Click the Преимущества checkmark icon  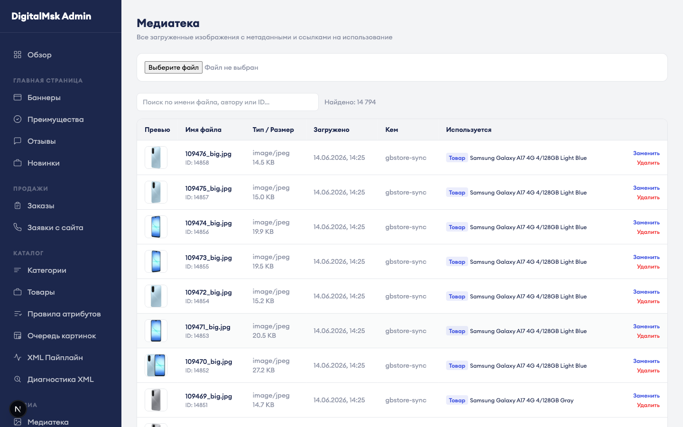point(18,119)
